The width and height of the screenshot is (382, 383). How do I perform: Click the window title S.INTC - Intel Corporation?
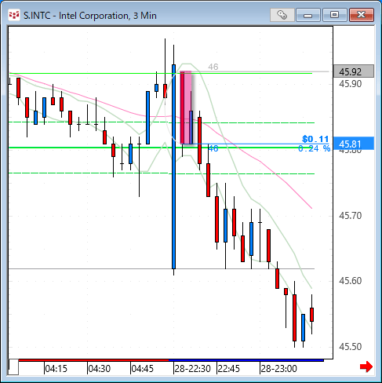(90, 16)
